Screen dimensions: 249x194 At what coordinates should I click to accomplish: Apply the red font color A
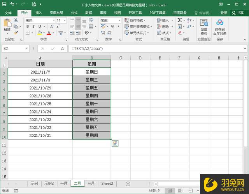pyautogui.click(x=49, y=33)
